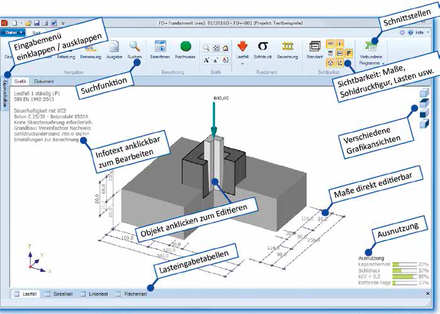Select the third view cube with dark front
The height and width of the screenshot is (314, 440).
[x=424, y=113]
